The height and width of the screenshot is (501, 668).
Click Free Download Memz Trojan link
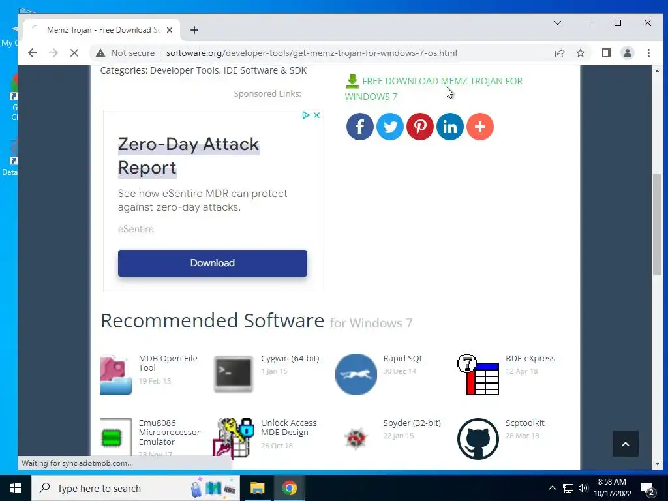coord(434,88)
